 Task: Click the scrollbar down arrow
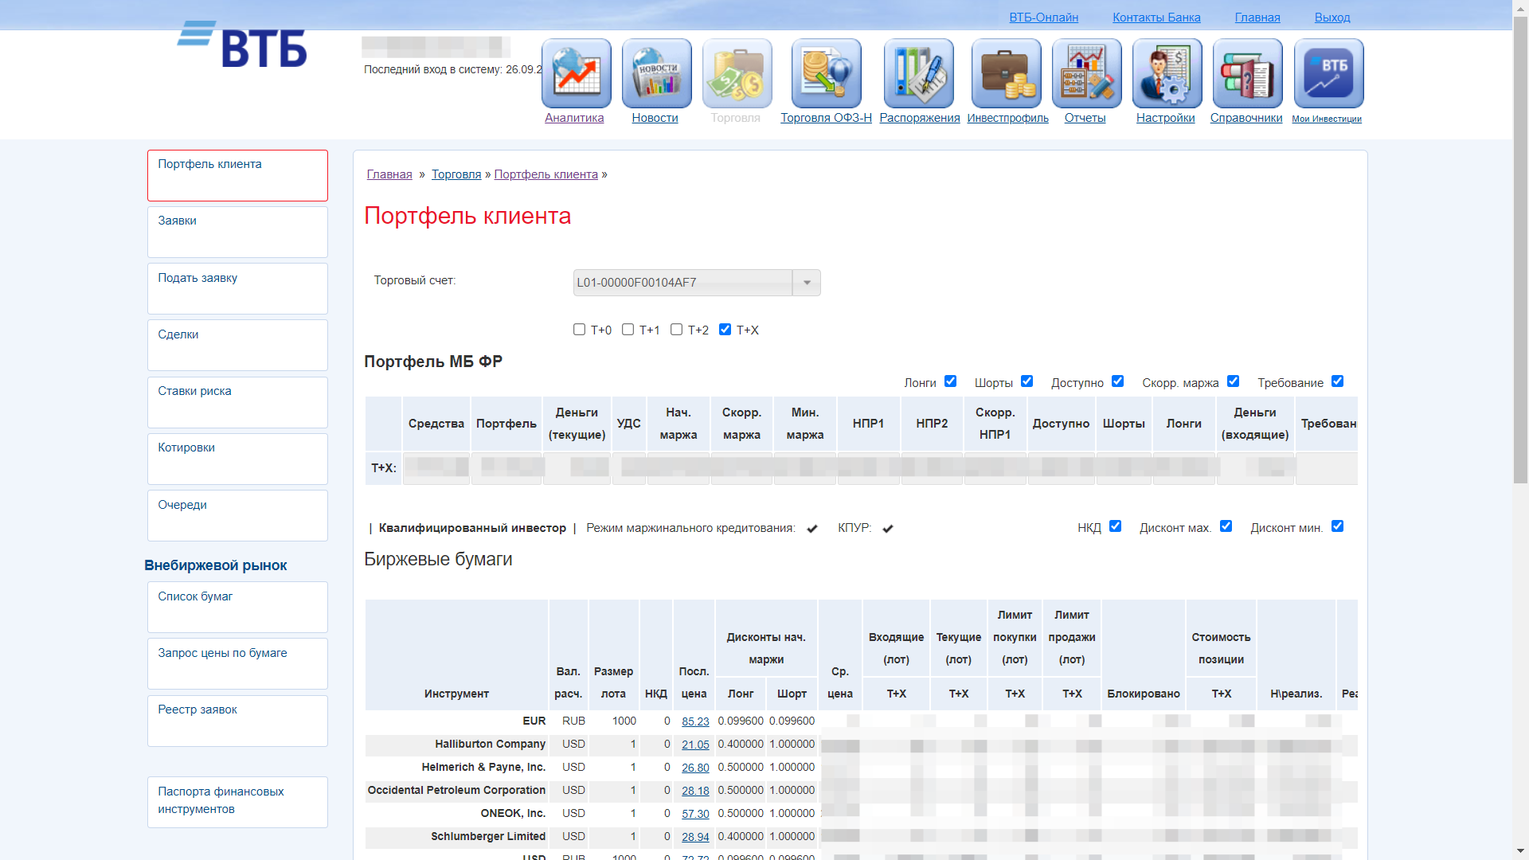pyautogui.click(x=1520, y=852)
